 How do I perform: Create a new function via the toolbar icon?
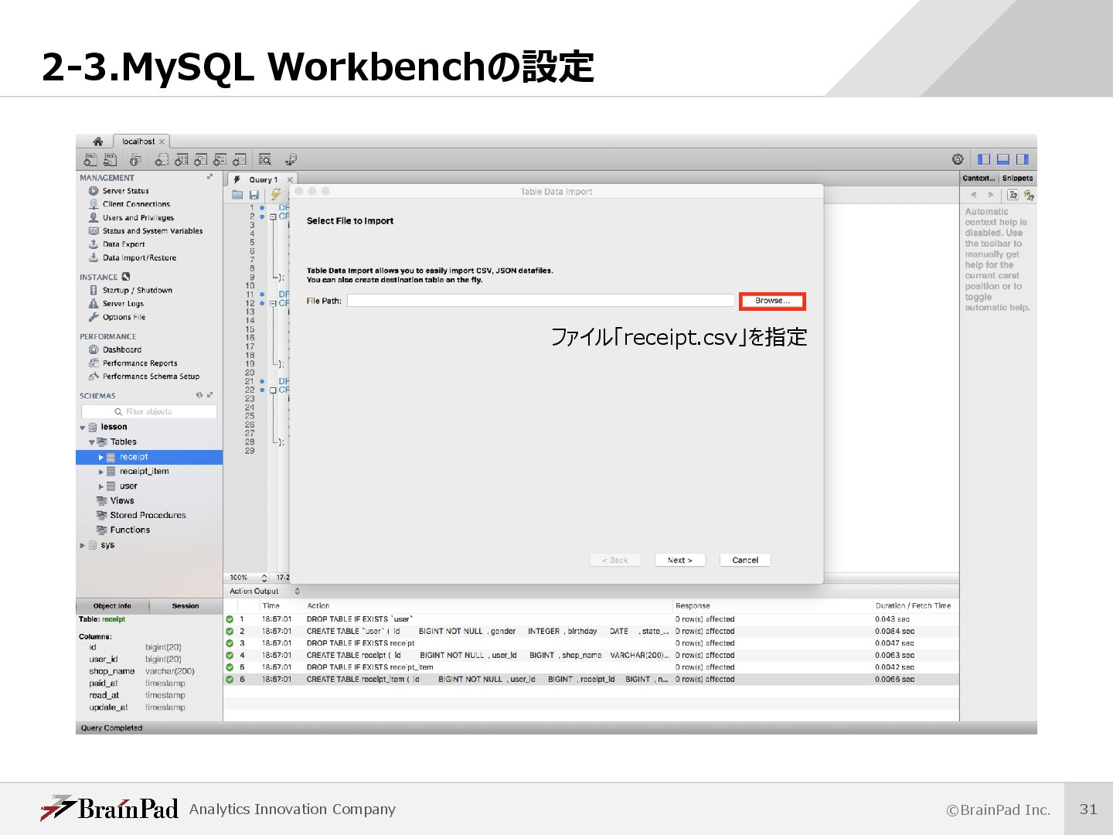tap(240, 160)
